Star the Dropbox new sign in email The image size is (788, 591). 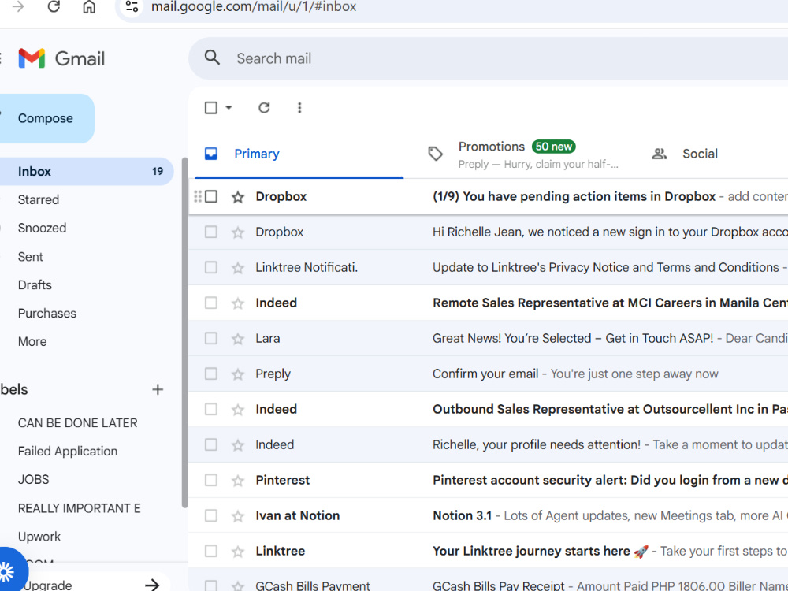coord(238,232)
